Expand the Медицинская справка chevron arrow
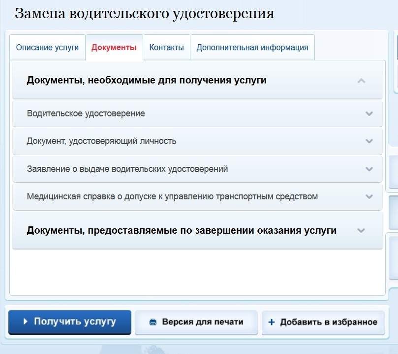Screen dimensions: 398x354 pos(369,196)
